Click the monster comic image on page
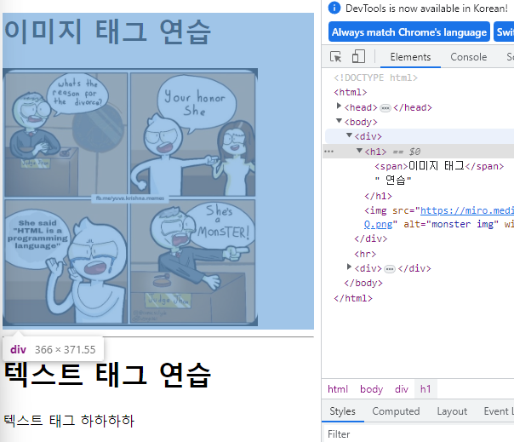This screenshot has width=514, height=442. 130,198
